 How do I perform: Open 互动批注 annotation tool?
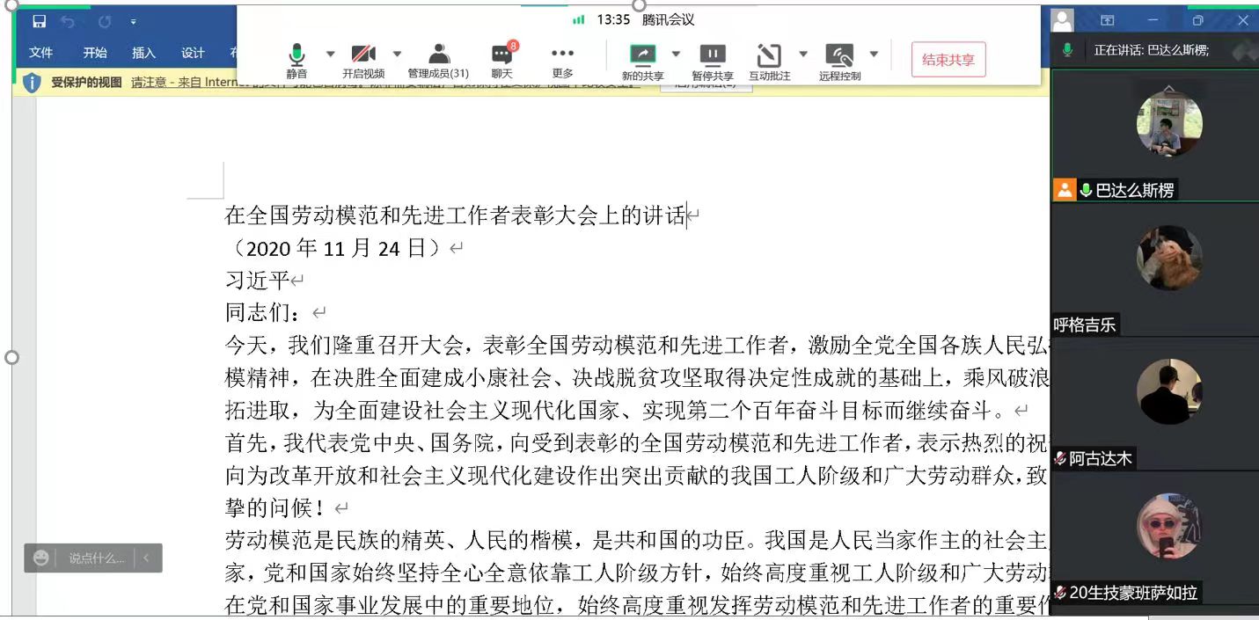[769, 55]
